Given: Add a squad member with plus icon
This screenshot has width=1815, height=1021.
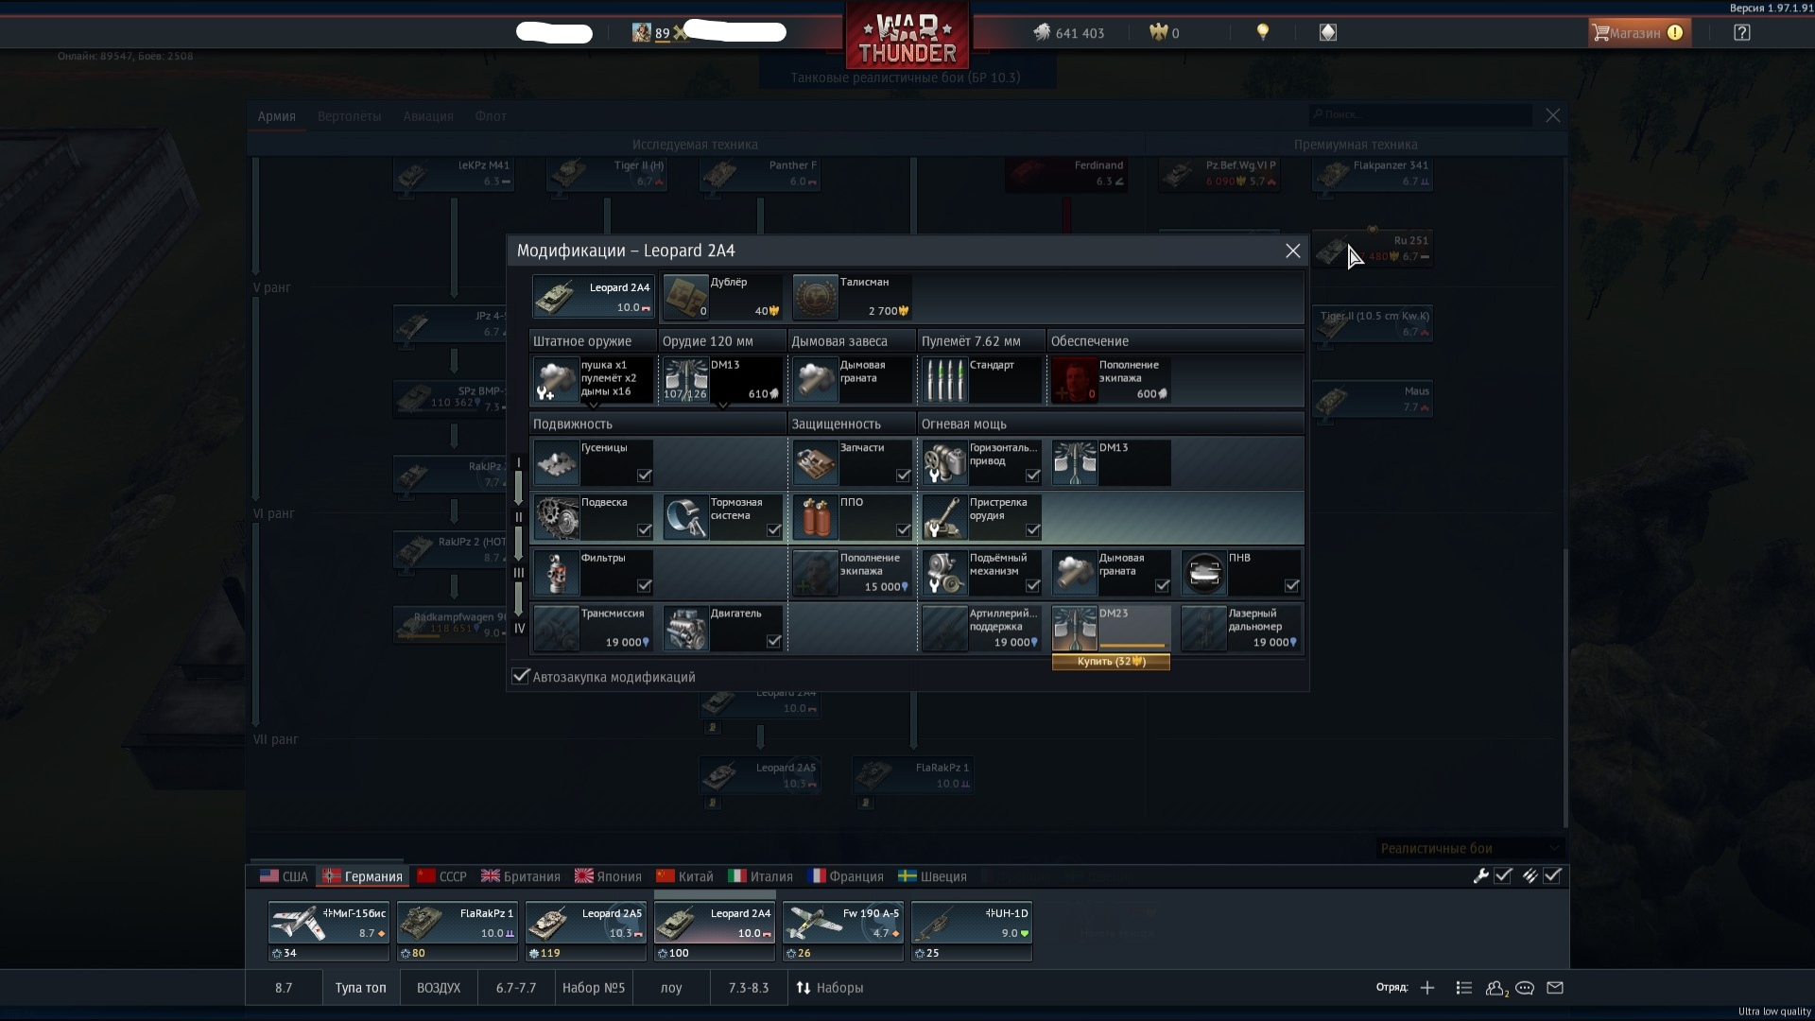Looking at the screenshot, I should pyautogui.click(x=1427, y=988).
